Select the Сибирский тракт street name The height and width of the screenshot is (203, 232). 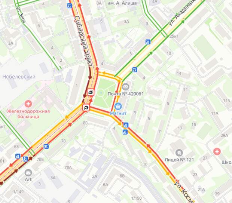tap(83, 41)
